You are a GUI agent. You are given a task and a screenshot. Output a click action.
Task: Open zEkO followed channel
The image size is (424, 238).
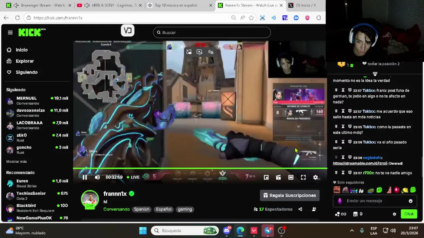(37, 138)
